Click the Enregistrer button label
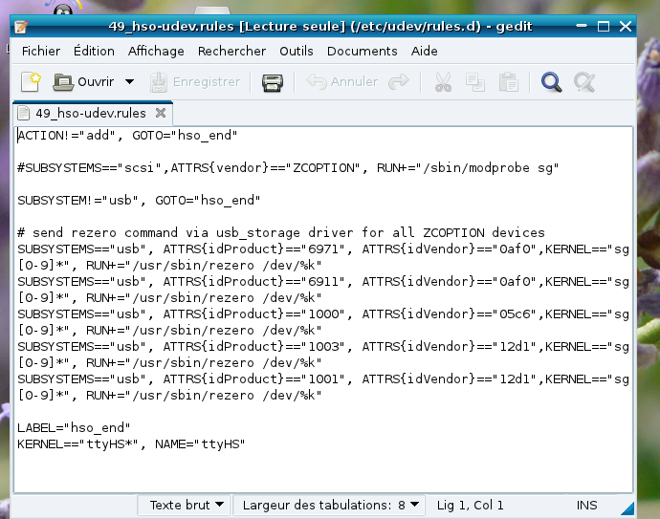660x519 pixels. [207, 81]
